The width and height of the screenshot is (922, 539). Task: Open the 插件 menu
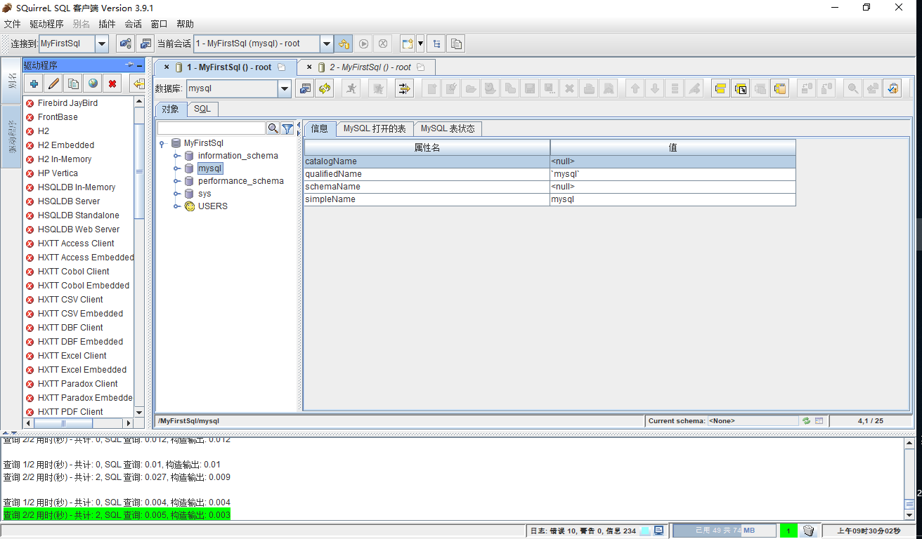[x=107, y=24]
